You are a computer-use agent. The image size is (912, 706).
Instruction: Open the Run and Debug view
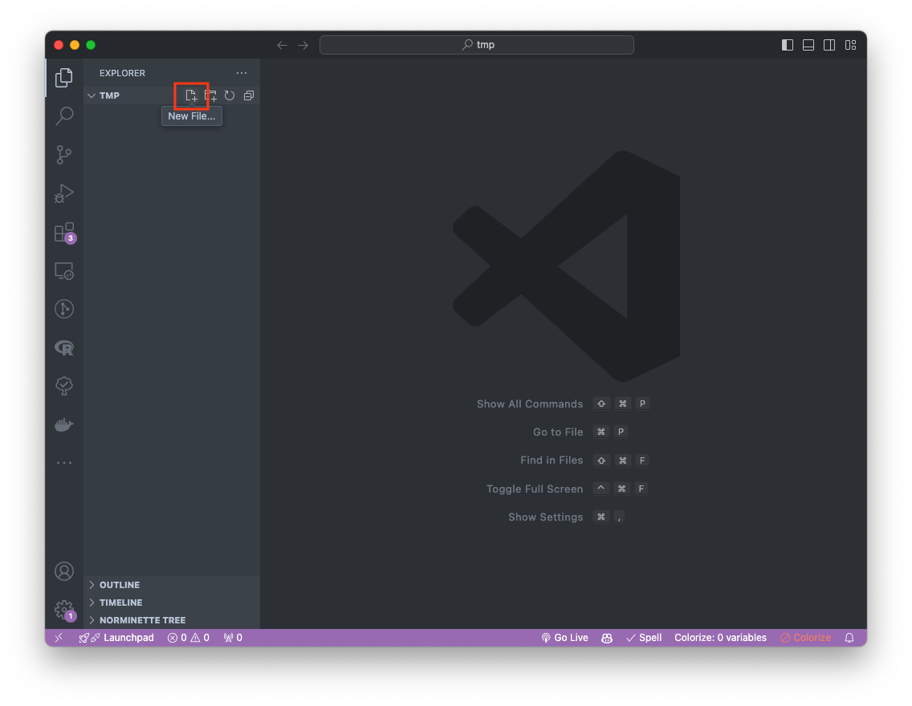[64, 193]
